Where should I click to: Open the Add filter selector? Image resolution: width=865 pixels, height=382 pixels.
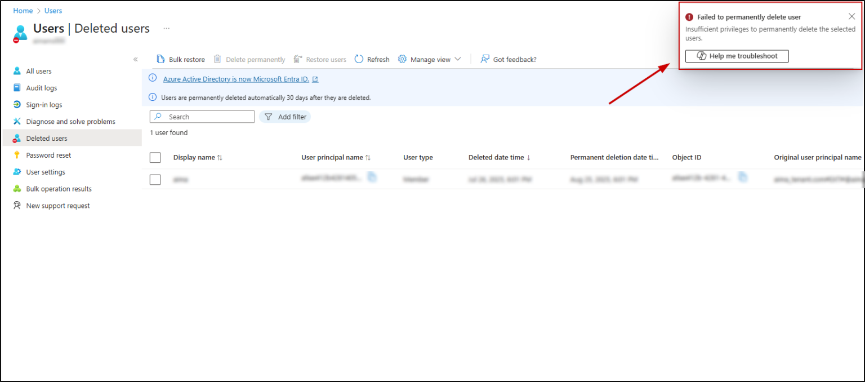[285, 117]
